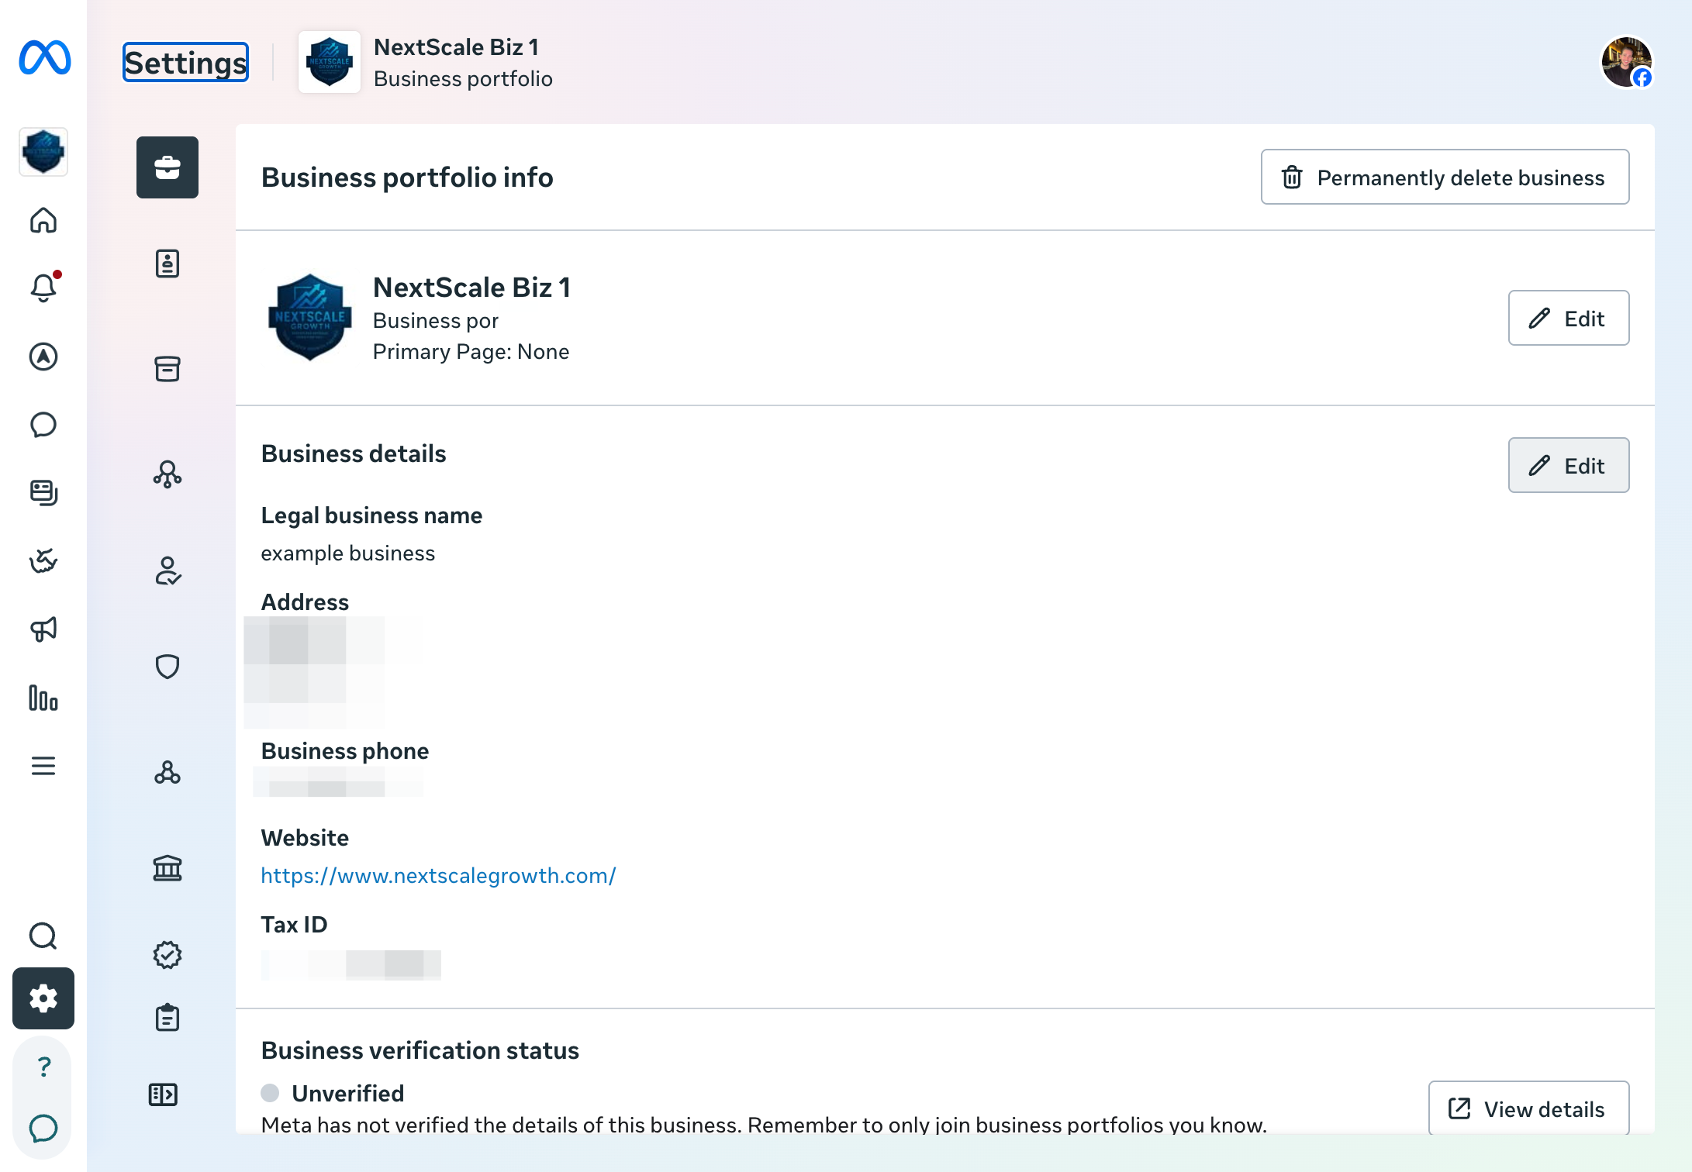Screen dimensions: 1692x1172
Task: Open the archive box Accounts icon
Action: (x=167, y=369)
